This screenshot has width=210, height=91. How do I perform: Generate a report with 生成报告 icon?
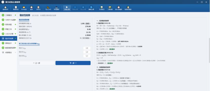102,8
